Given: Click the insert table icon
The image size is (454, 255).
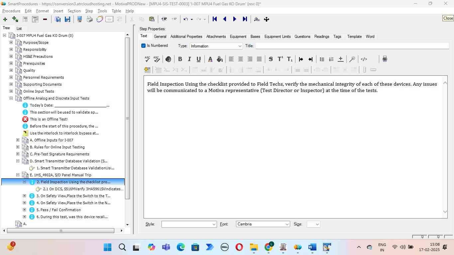Looking at the screenshot, I should [147, 70].
